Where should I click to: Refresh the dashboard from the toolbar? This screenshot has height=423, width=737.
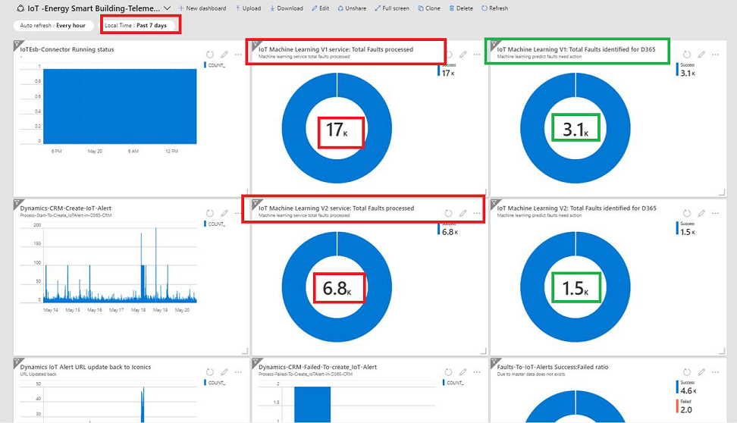point(495,8)
